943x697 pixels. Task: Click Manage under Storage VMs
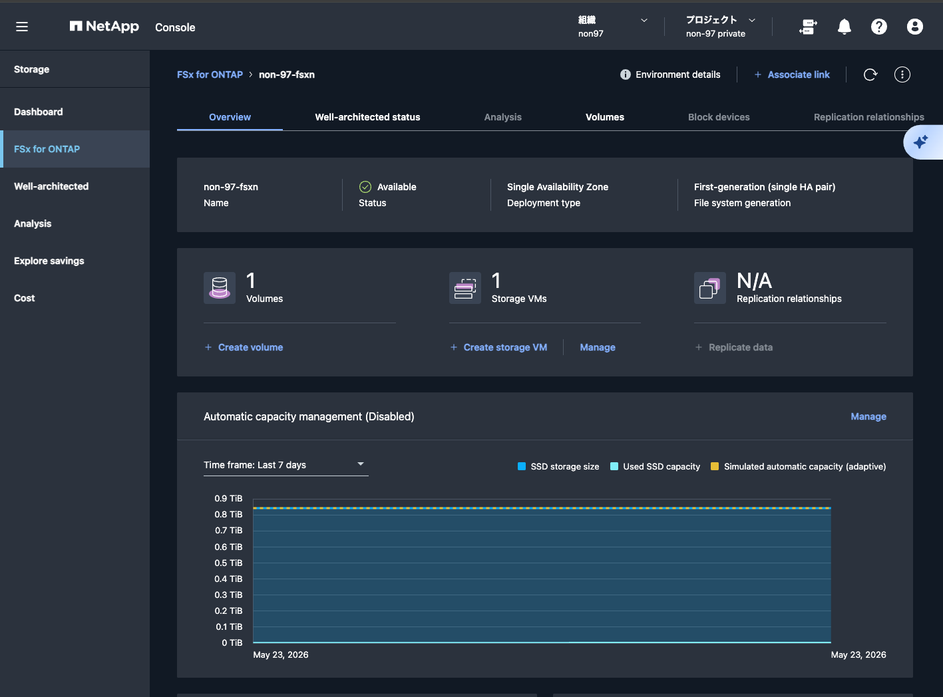598,347
